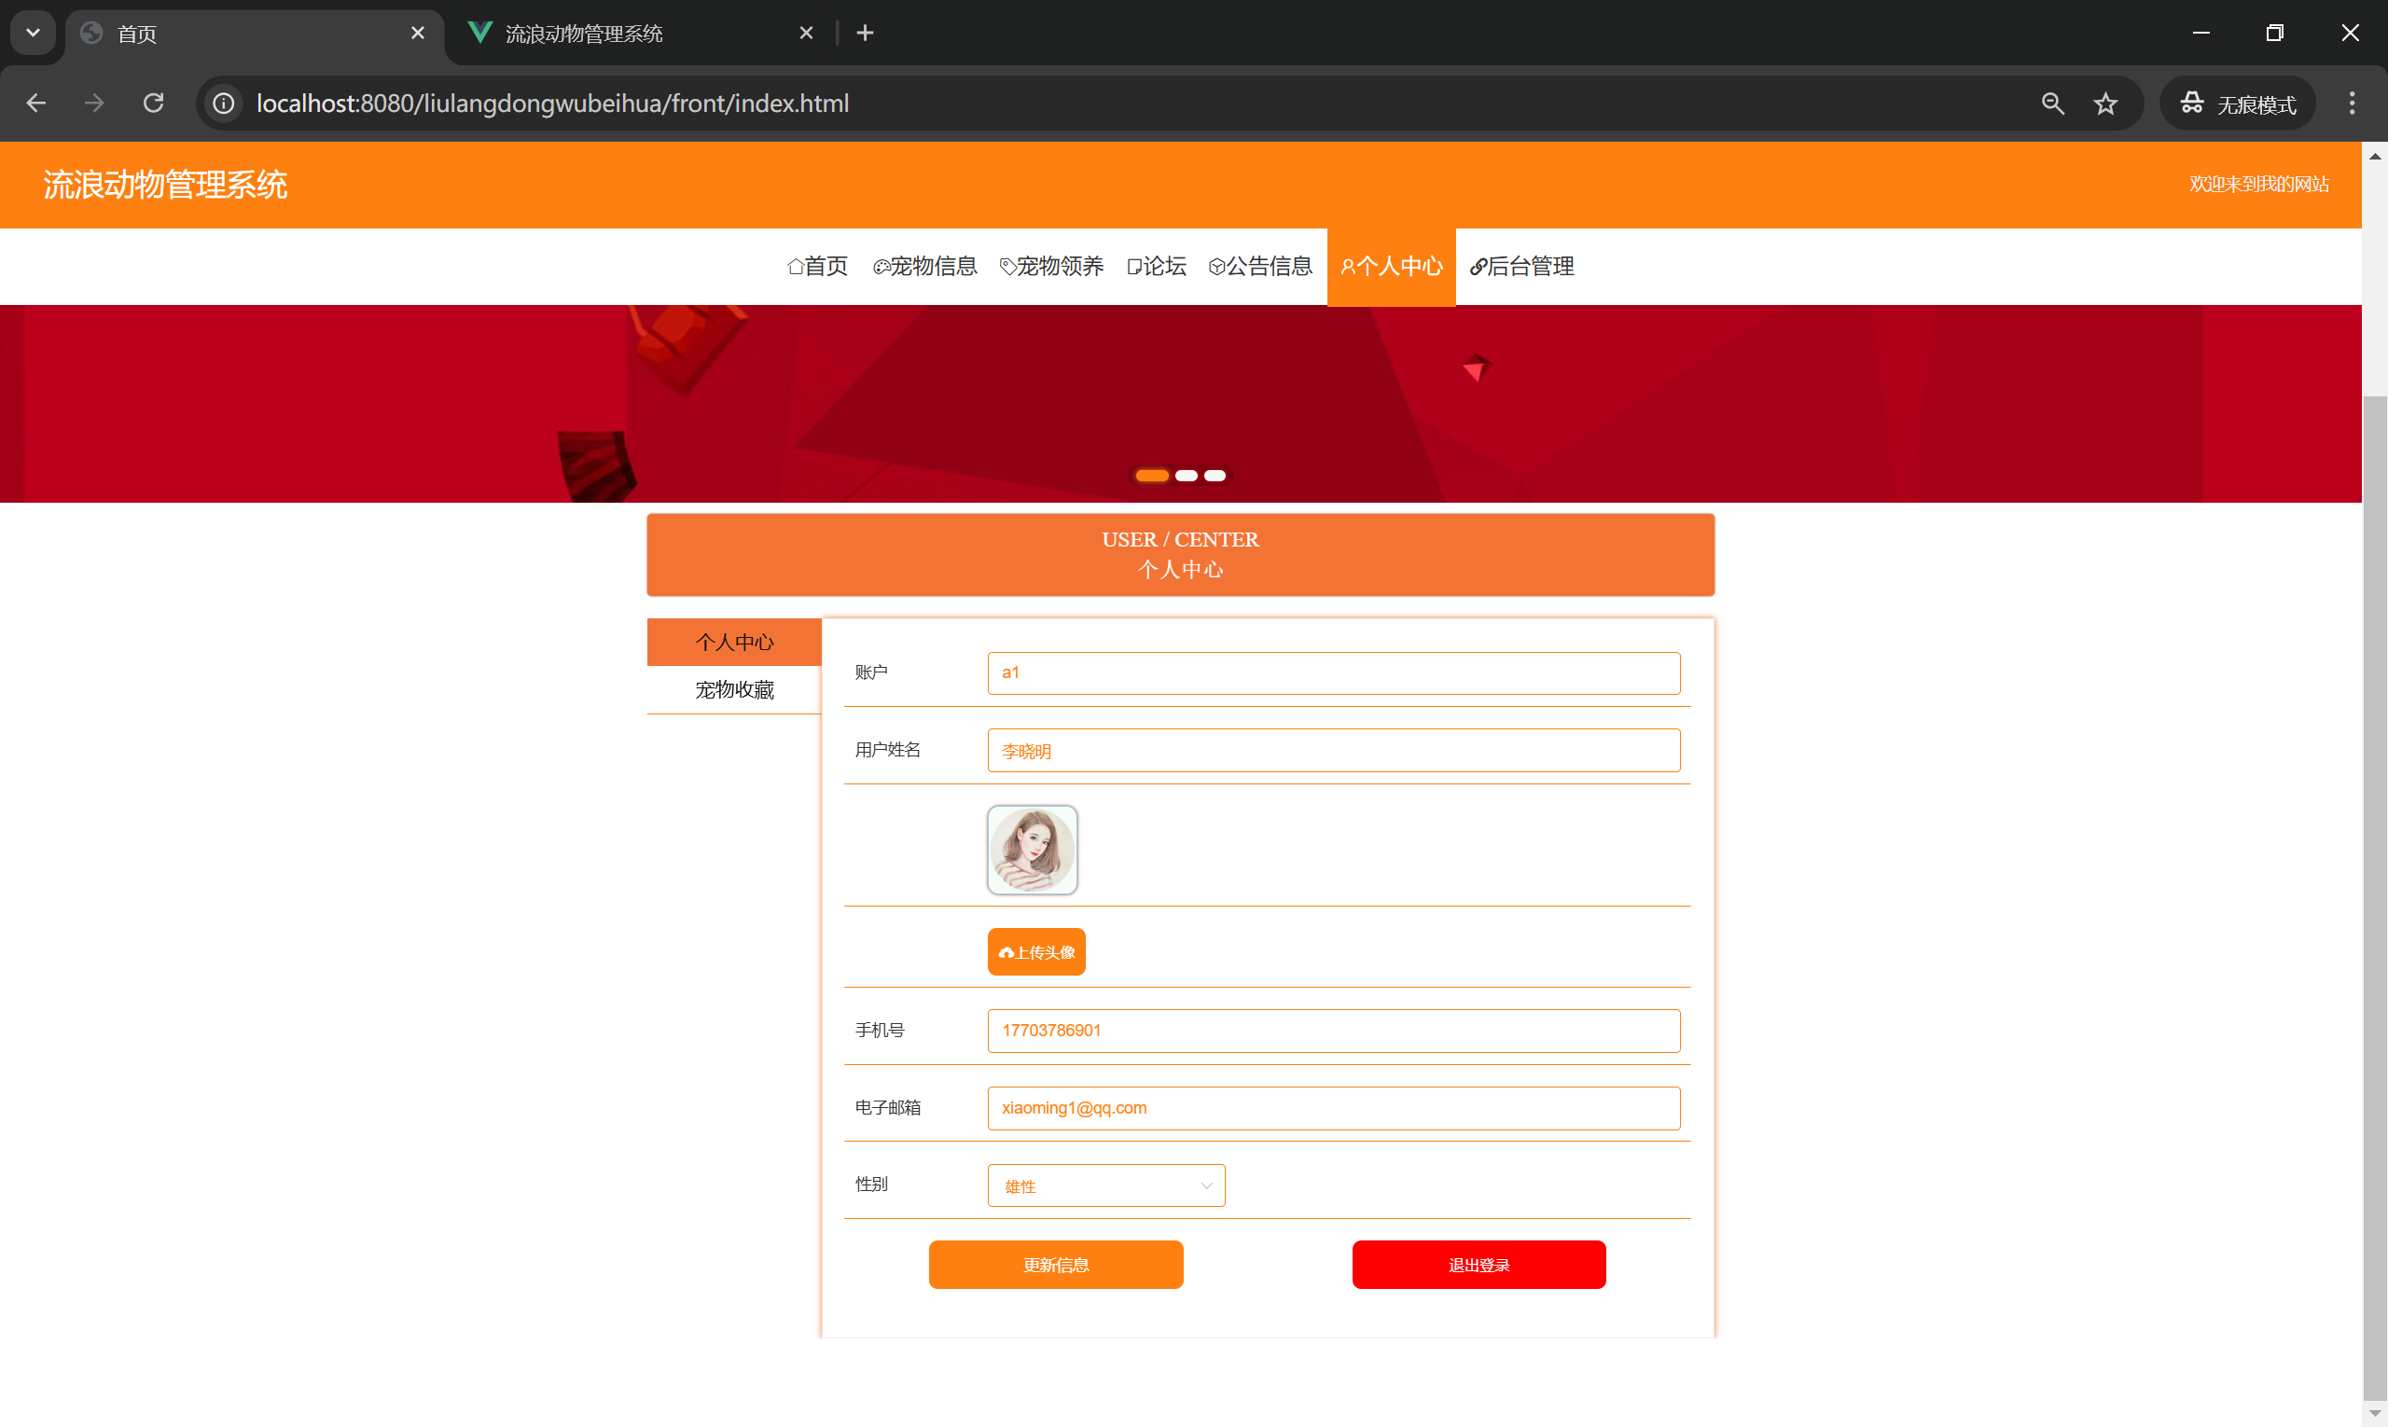Click the address bar URL

552,103
